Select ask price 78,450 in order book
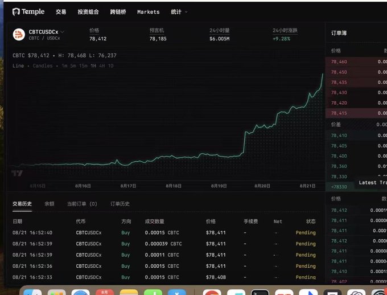Image resolution: width=387 pixels, height=295 pixels. [339, 72]
